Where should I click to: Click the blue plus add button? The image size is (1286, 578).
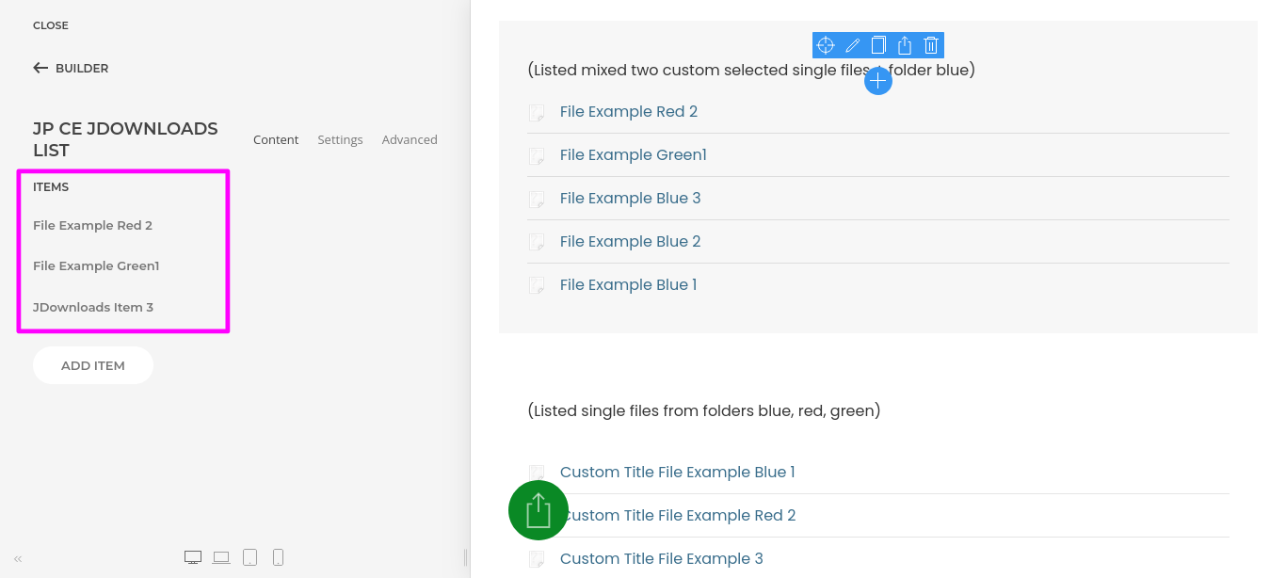[x=877, y=81]
